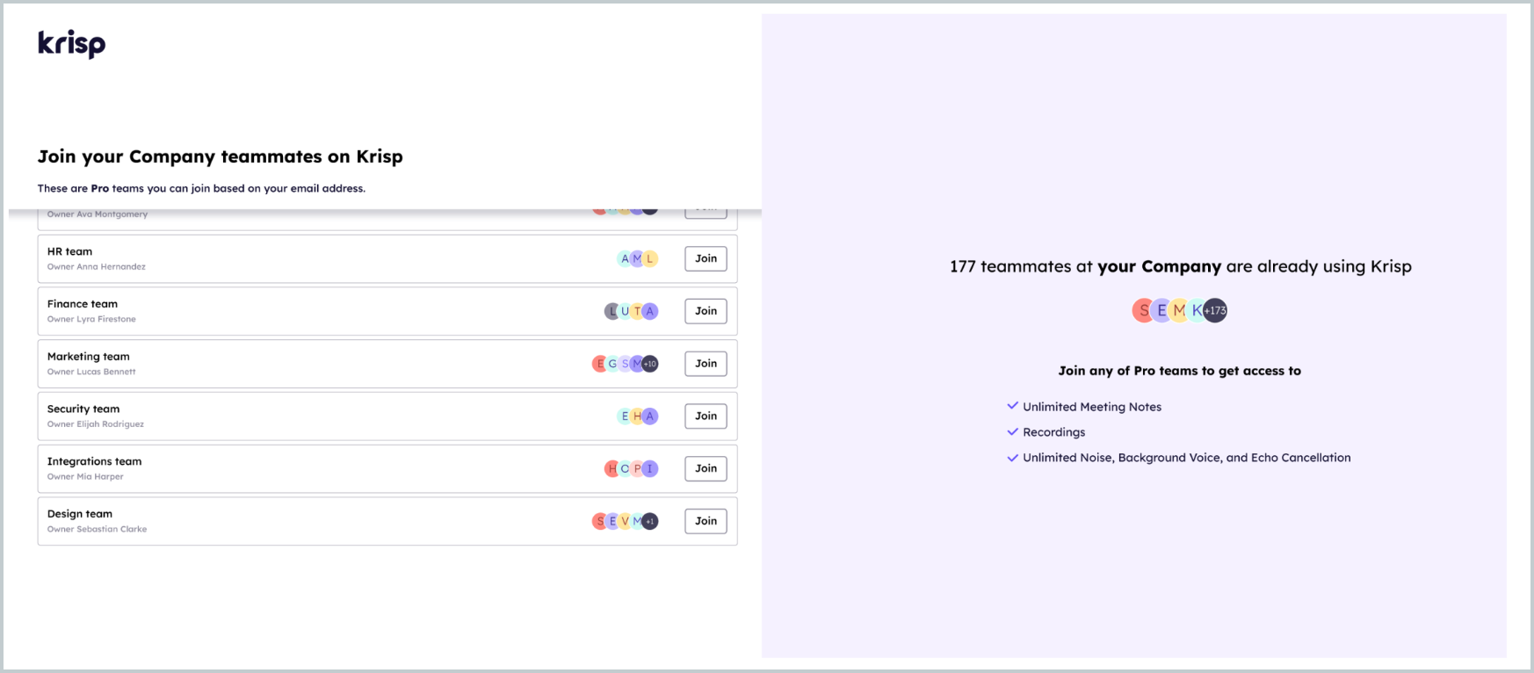Screen dimensions: 1534x673
Task: Click avatar H in Integrations team row
Action: click(x=612, y=468)
